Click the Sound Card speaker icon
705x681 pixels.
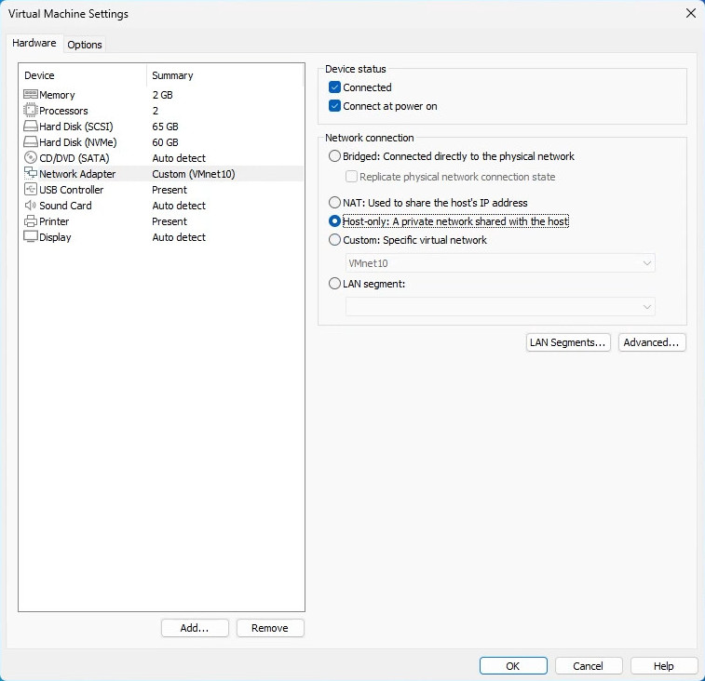pos(30,206)
